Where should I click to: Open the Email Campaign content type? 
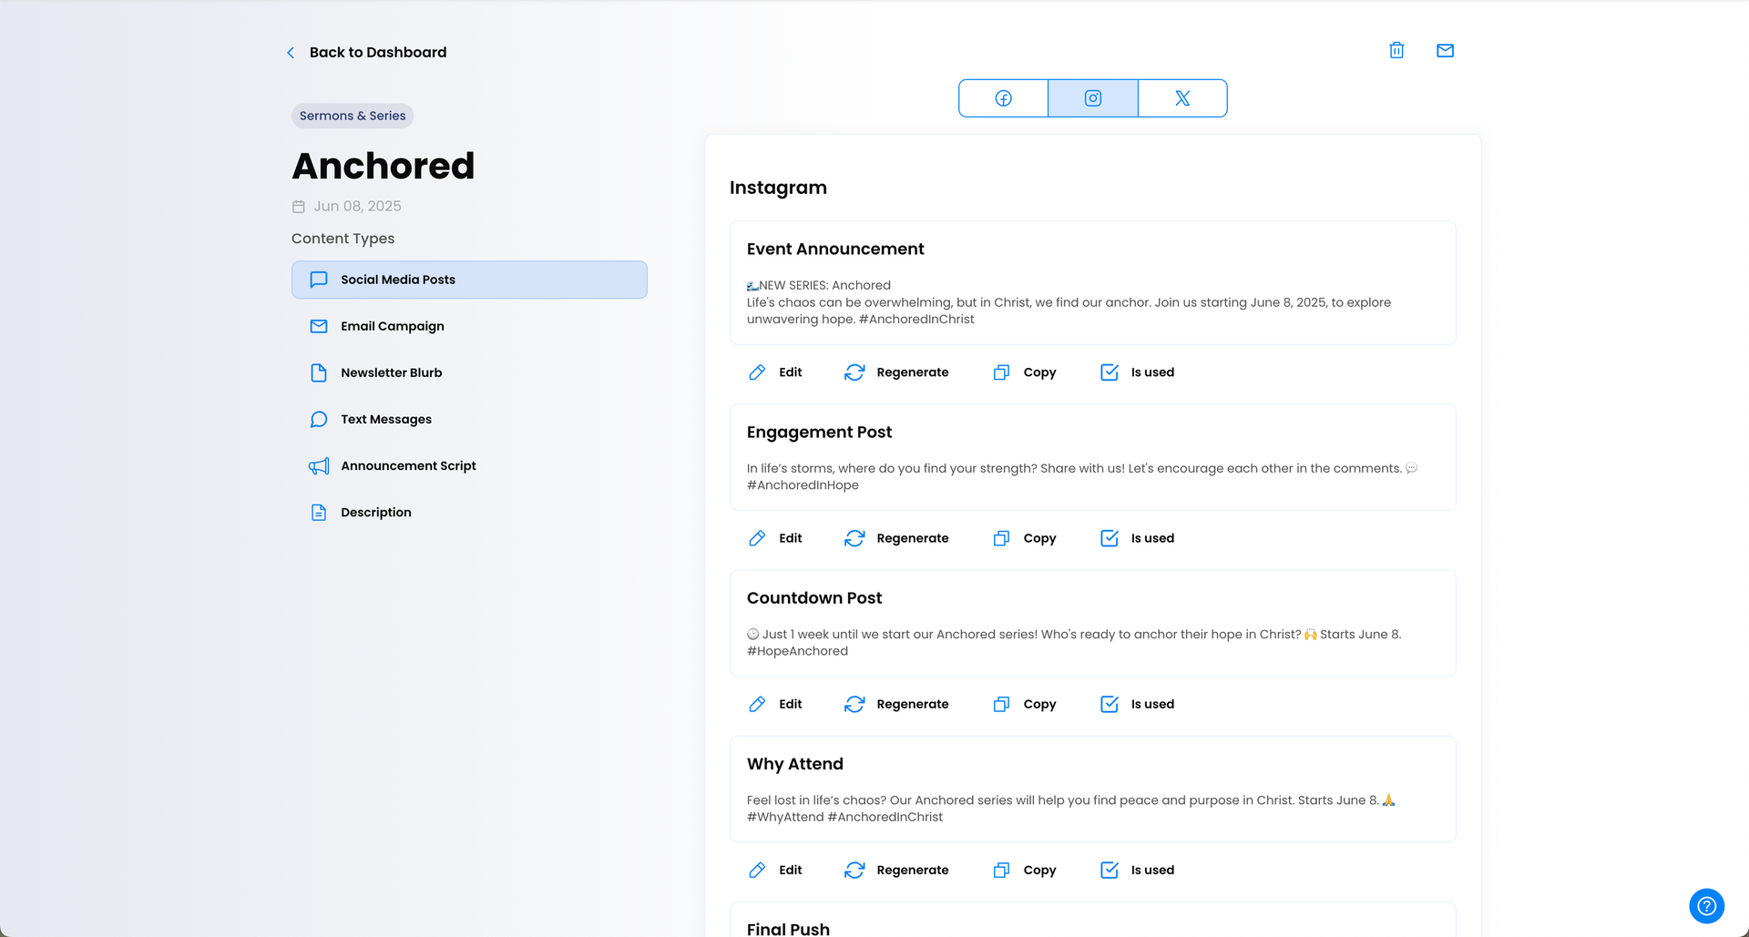point(469,326)
